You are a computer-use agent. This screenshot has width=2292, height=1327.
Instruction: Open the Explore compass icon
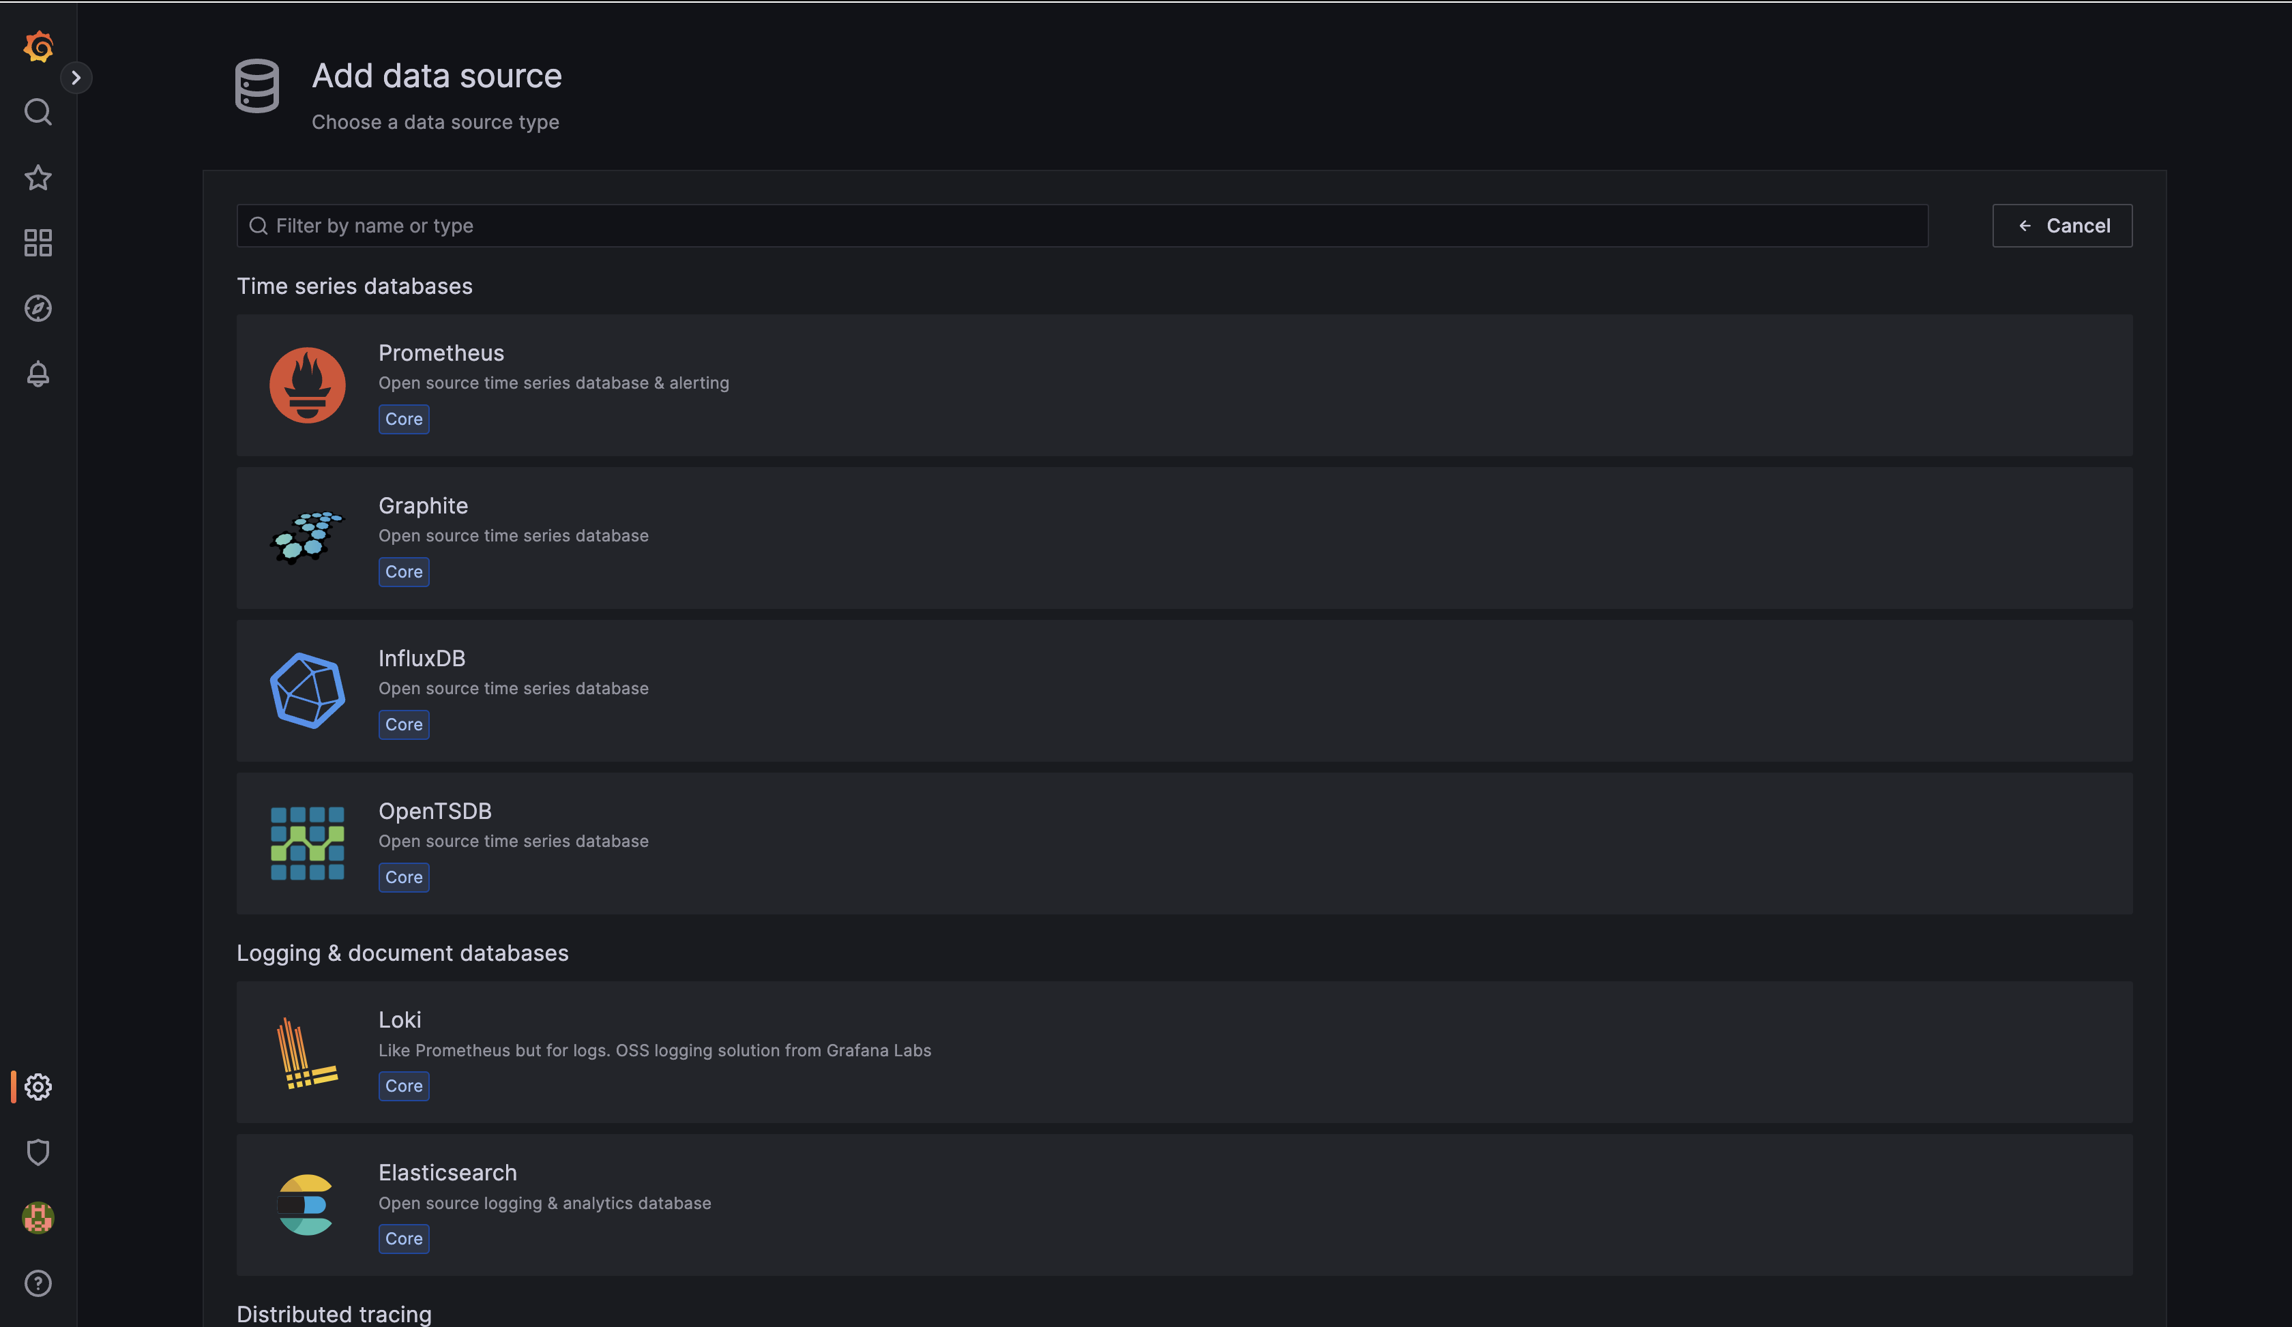coord(38,308)
